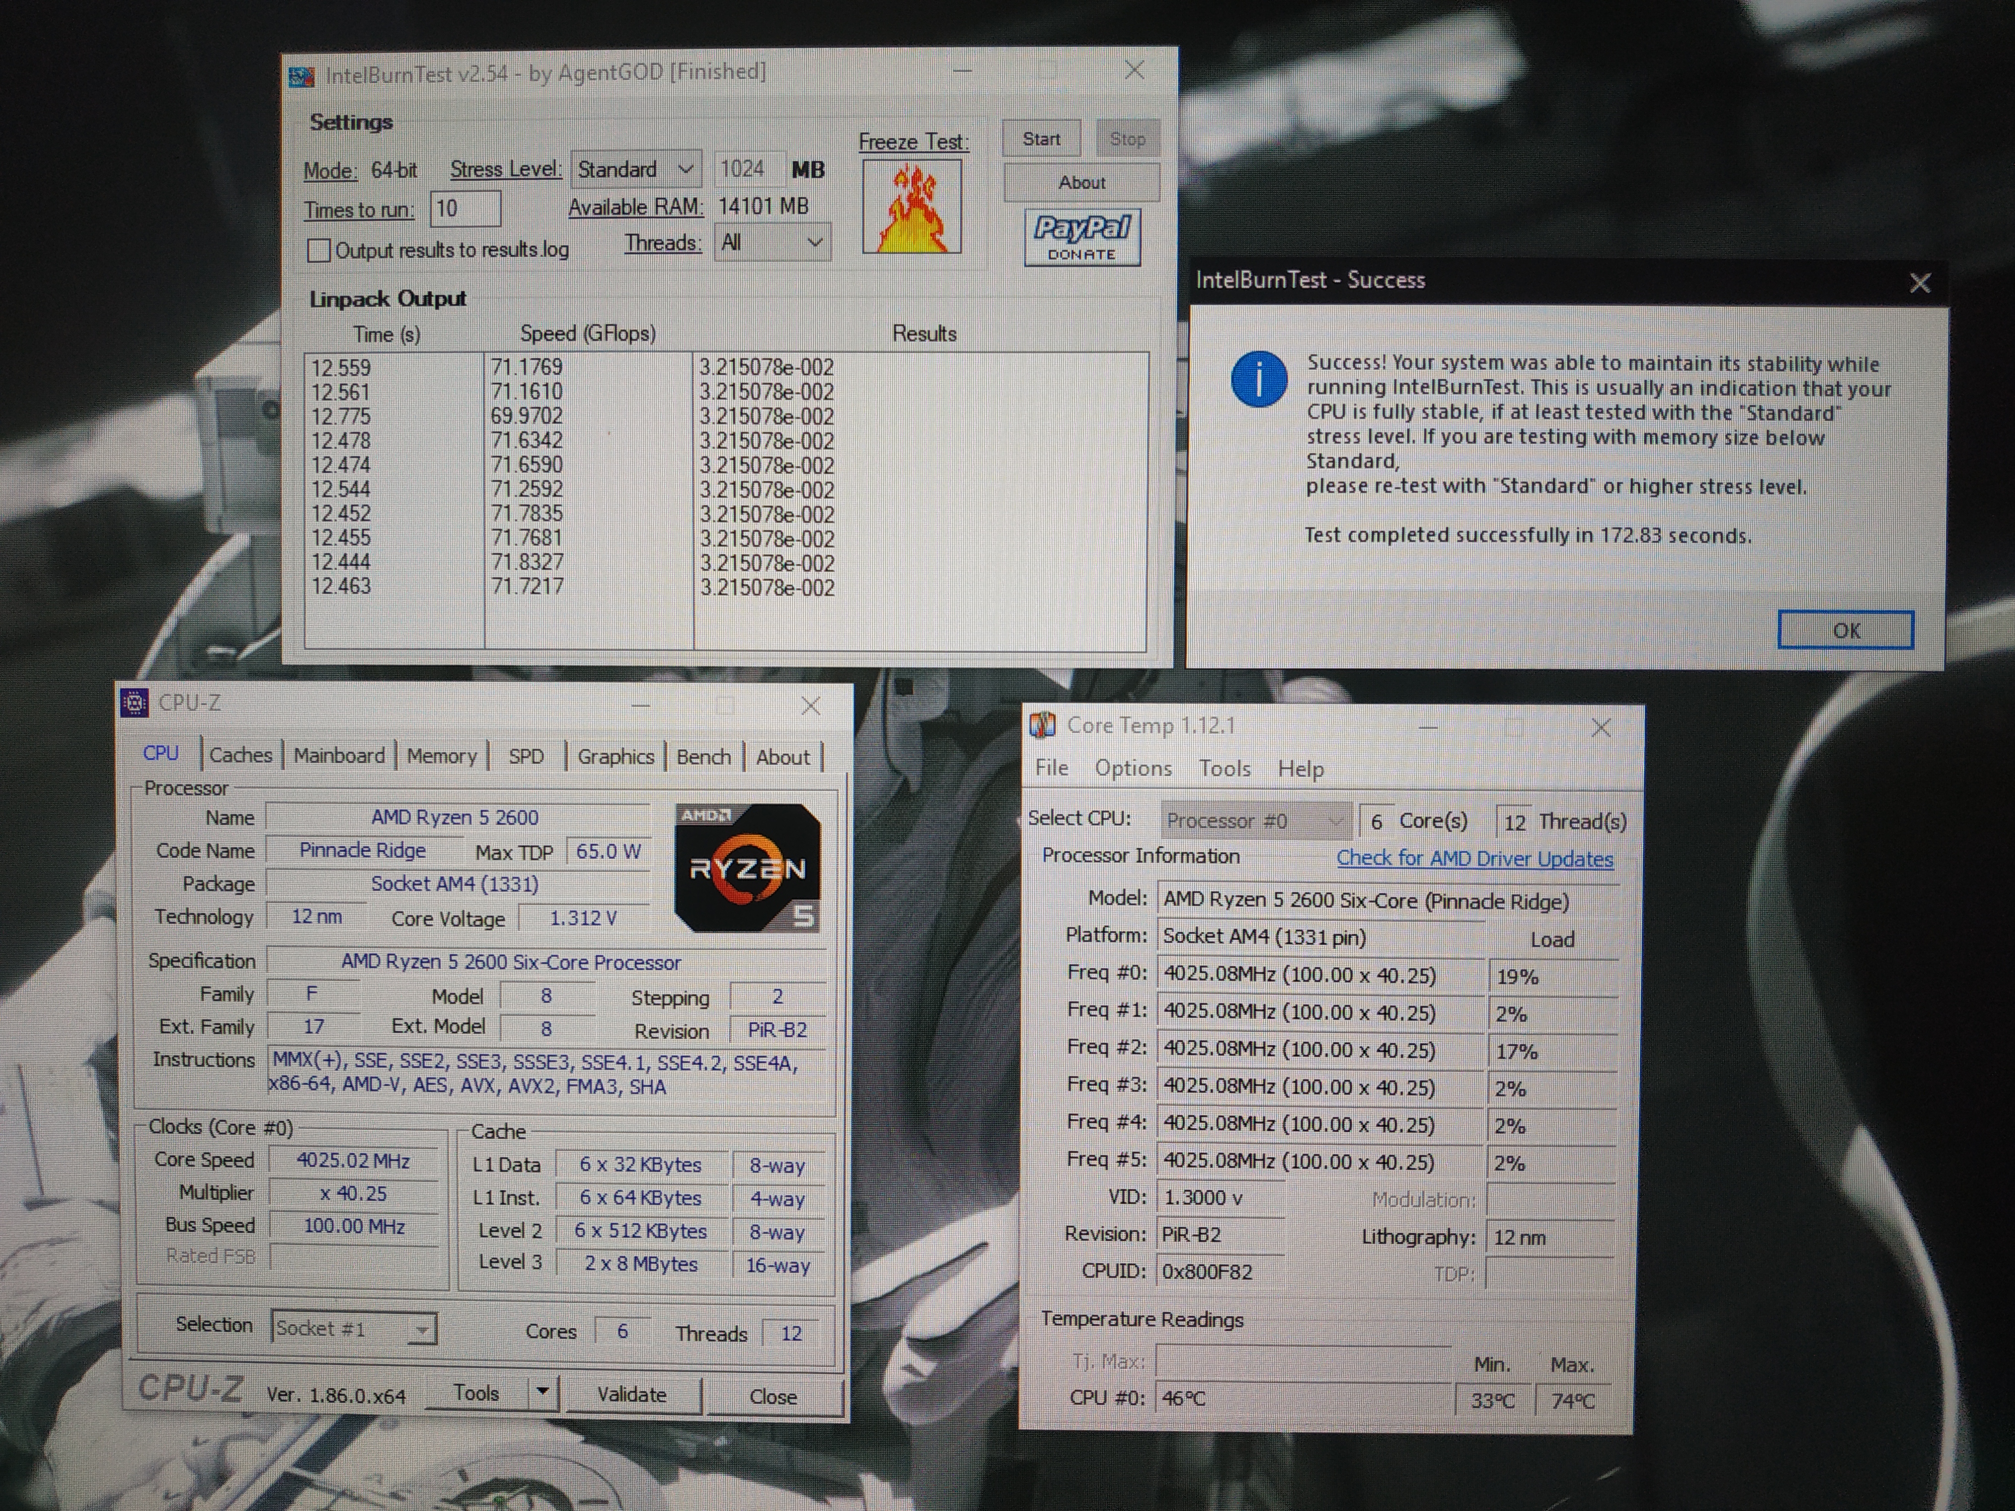2015x1511 pixels.
Task: Close the IntelBurnTest main window
Action: [x=1133, y=70]
